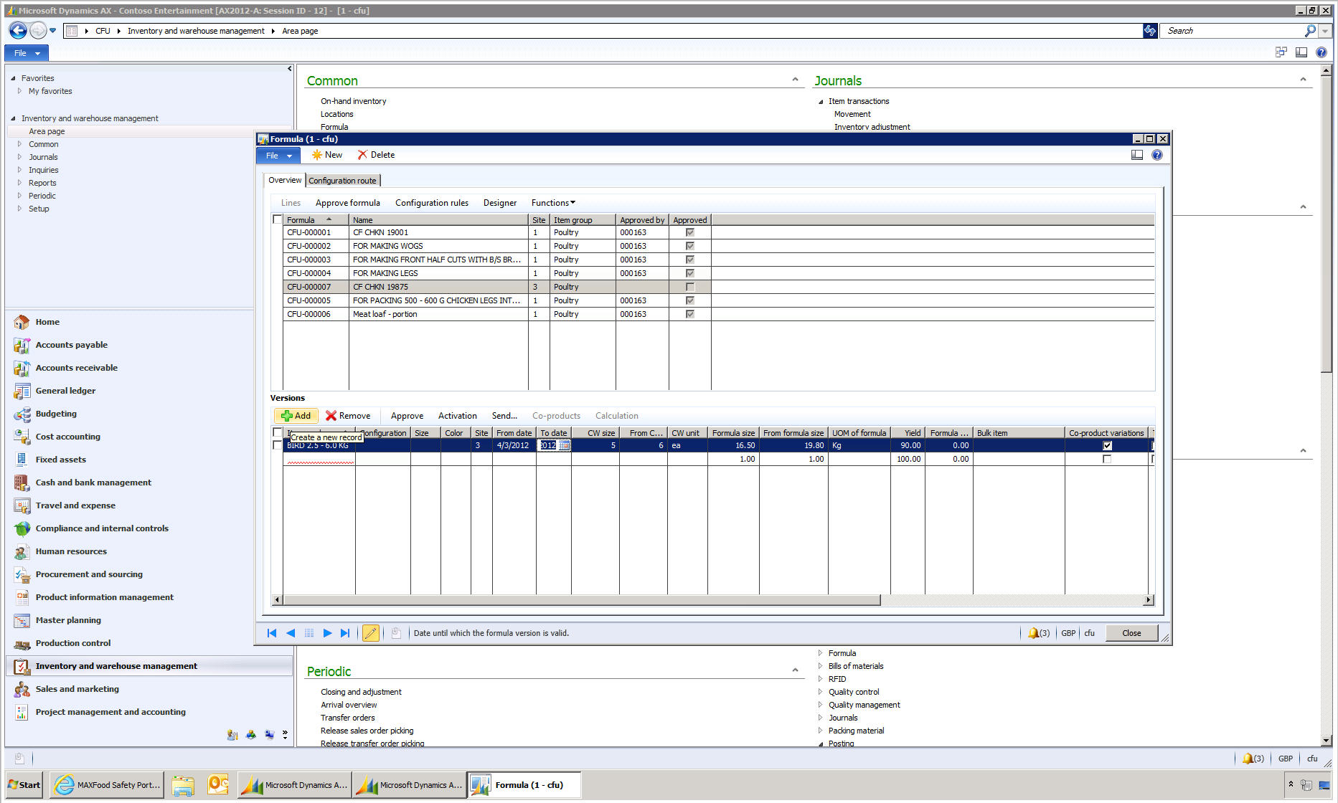Open the On-hand inventory link
The height and width of the screenshot is (803, 1338).
pyautogui.click(x=353, y=101)
